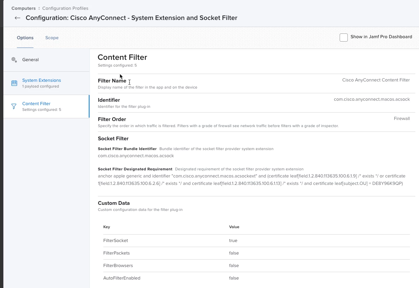The width and height of the screenshot is (419, 288).
Task: Click the Filter Name label
Action: (x=112, y=81)
